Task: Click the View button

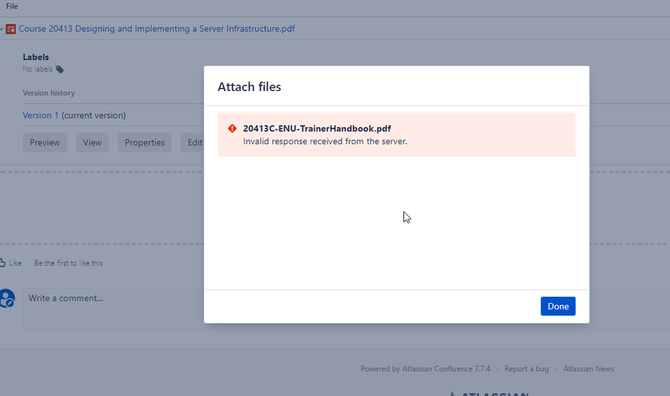Action: 93,143
